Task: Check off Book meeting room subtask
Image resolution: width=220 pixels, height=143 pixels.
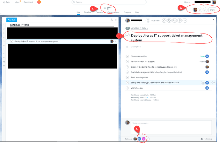Action: [127, 77]
